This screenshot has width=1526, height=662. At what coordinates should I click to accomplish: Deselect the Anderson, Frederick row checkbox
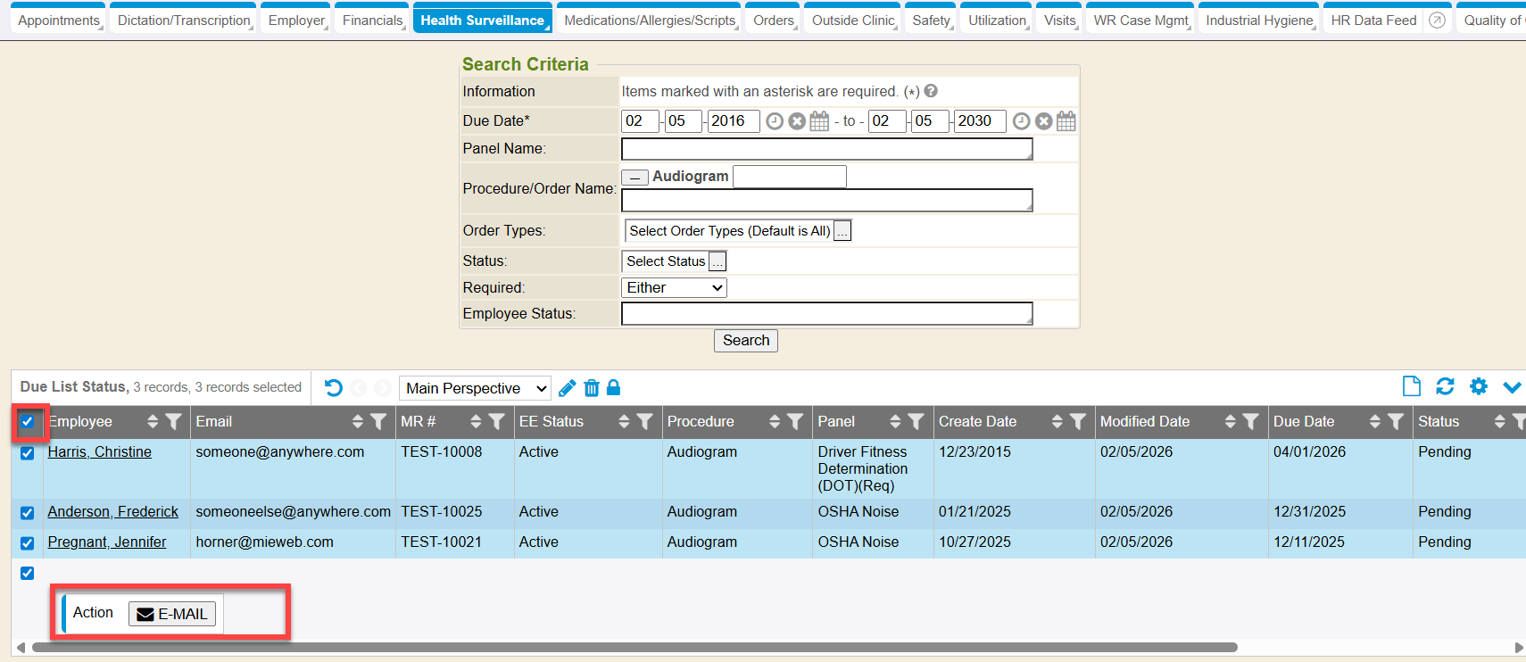click(x=28, y=513)
